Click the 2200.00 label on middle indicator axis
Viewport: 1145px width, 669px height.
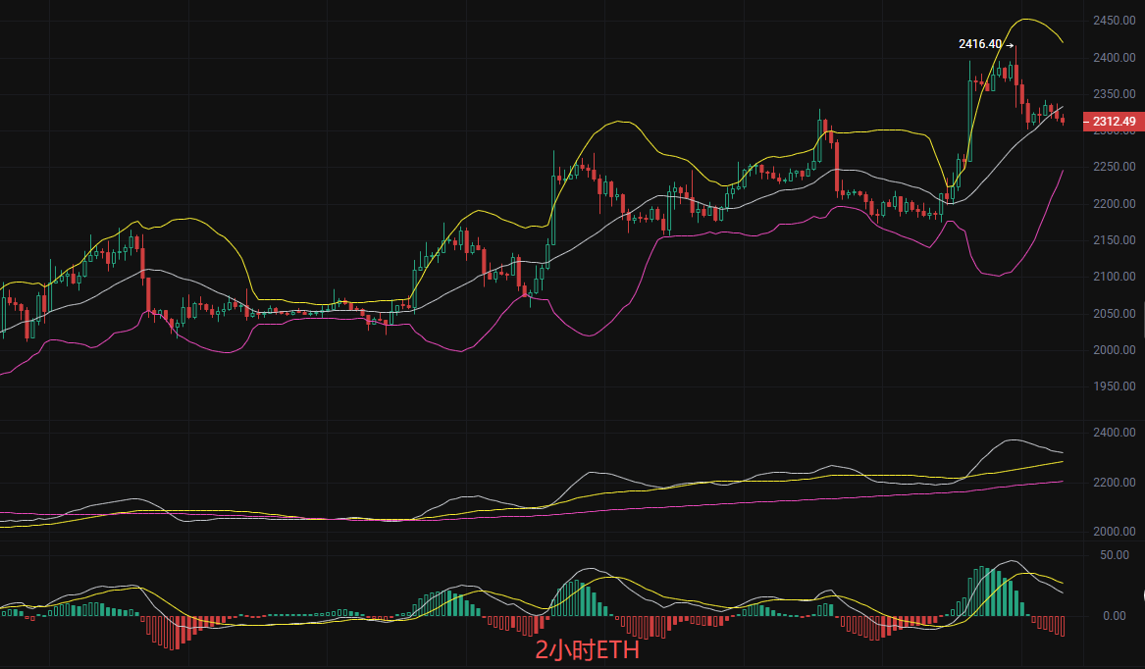1117,483
